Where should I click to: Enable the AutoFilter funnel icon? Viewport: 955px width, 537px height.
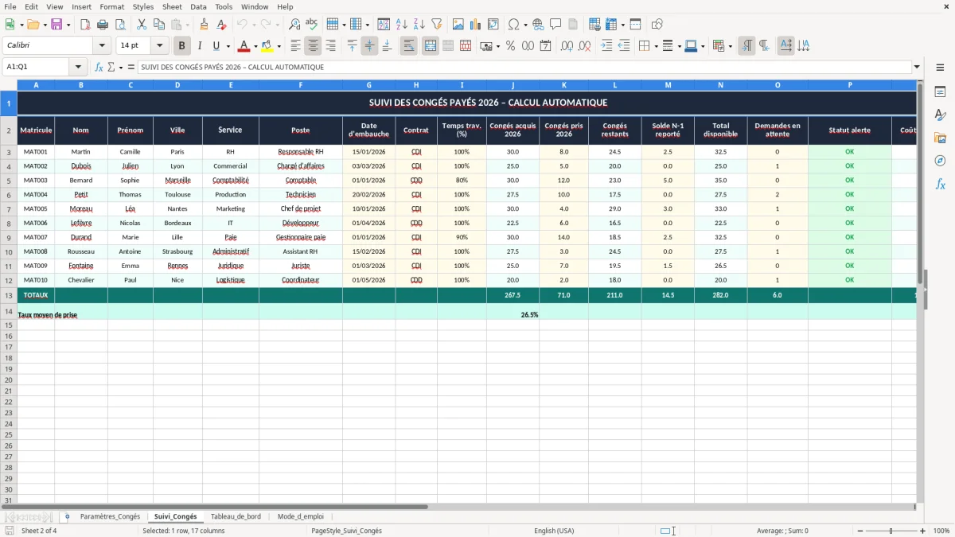tap(437, 25)
